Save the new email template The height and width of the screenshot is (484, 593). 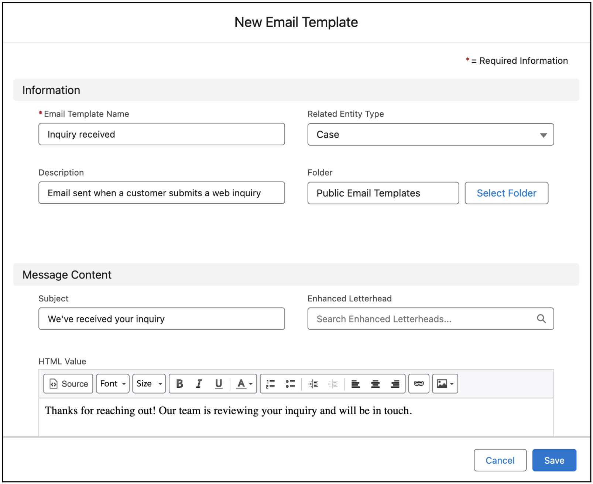click(x=554, y=460)
